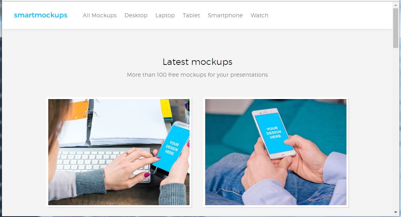
Task: Open the smartmockups logo home link
Action: [40, 15]
